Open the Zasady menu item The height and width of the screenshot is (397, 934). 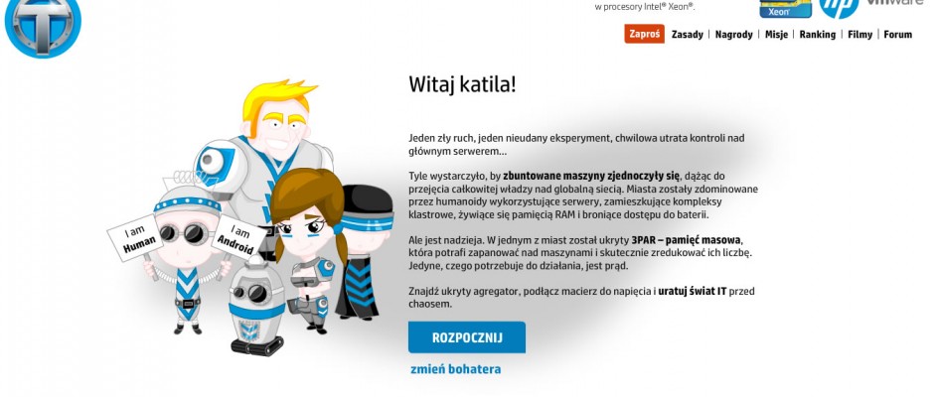(688, 35)
